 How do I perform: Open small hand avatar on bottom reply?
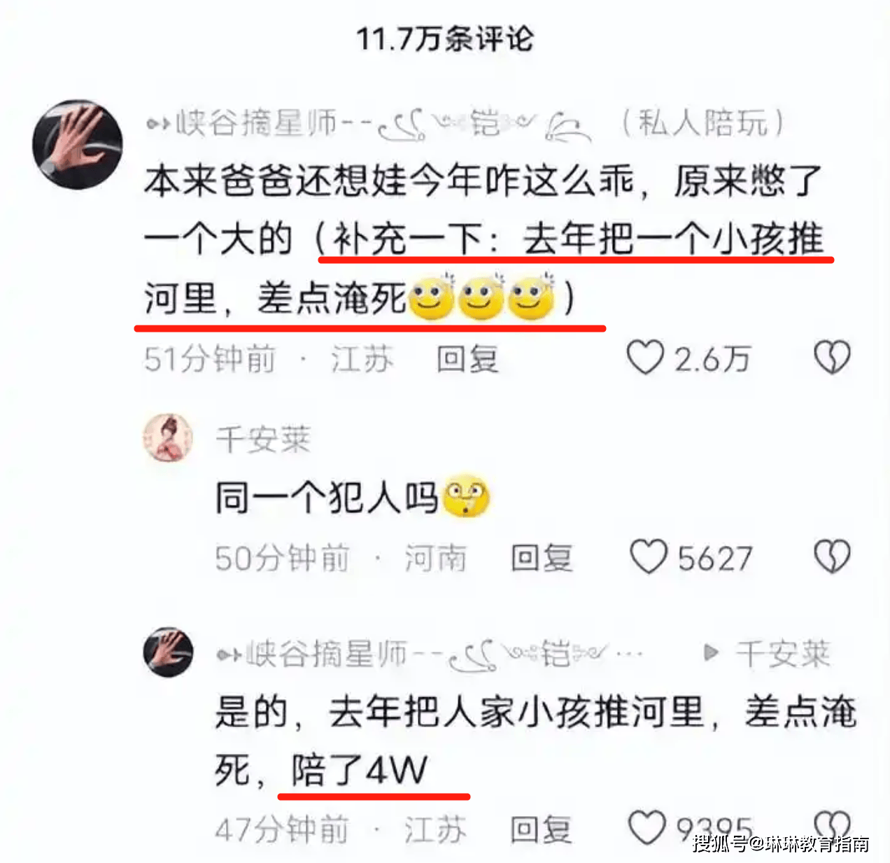coord(168,652)
